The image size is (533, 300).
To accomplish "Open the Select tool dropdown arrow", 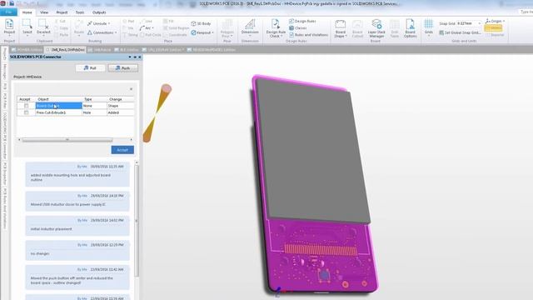I will tap(27, 36).
